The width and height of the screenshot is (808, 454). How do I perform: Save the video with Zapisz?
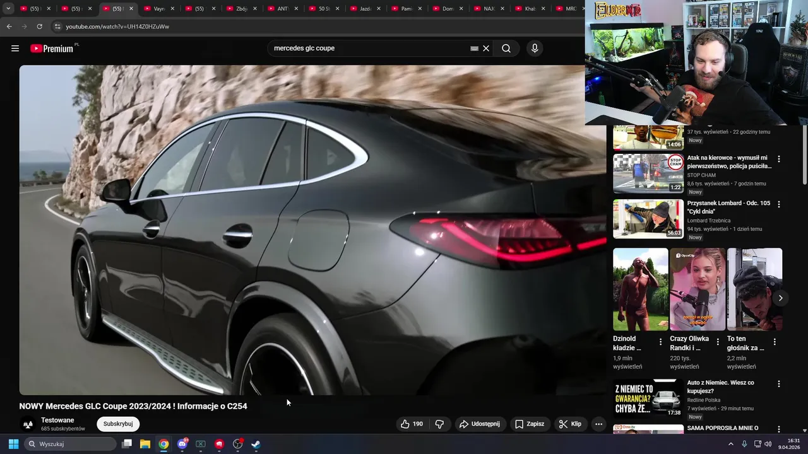pyautogui.click(x=529, y=424)
